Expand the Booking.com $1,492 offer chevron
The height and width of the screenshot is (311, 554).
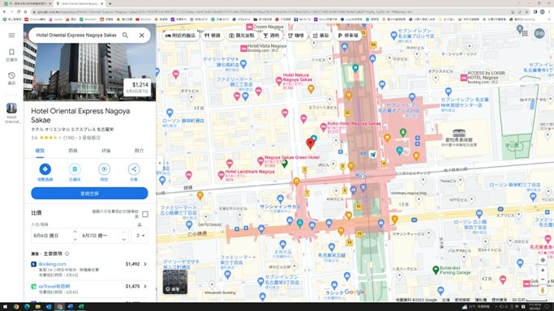tap(145, 264)
